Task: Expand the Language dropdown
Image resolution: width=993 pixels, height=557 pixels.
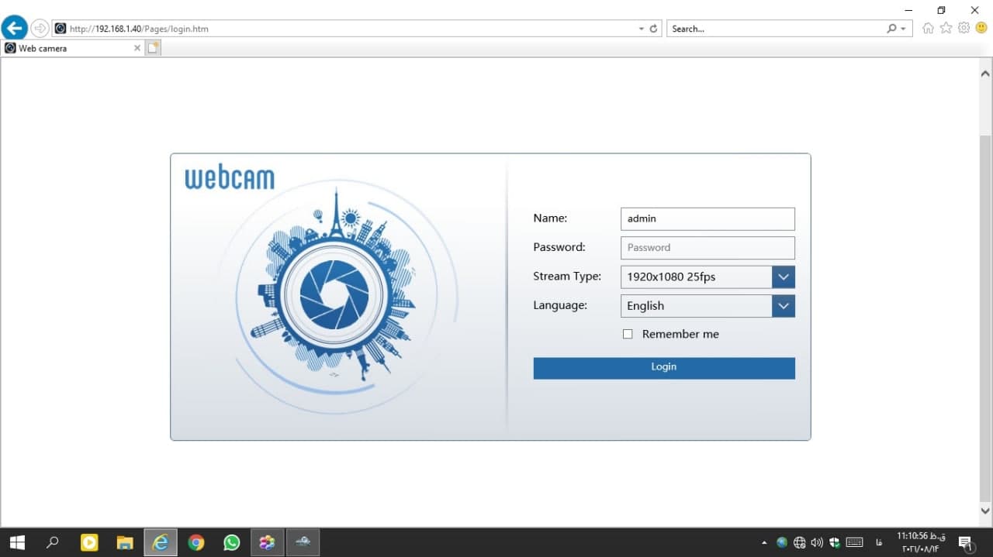Action: click(784, 306)
